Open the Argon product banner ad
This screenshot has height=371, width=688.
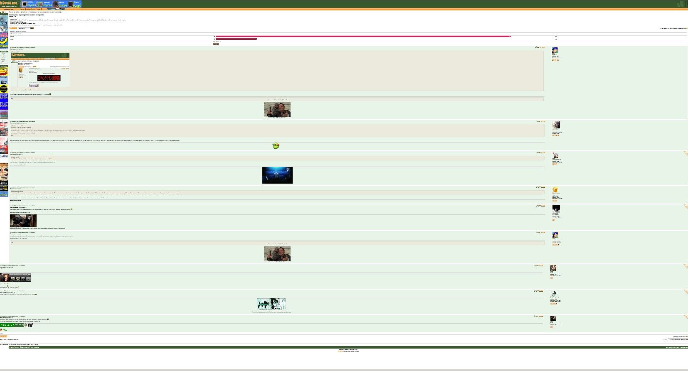coord(74,4)
